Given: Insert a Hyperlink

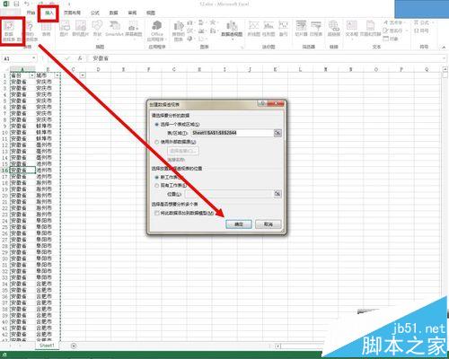Looking at the screenshot, I should coord(334,30).
